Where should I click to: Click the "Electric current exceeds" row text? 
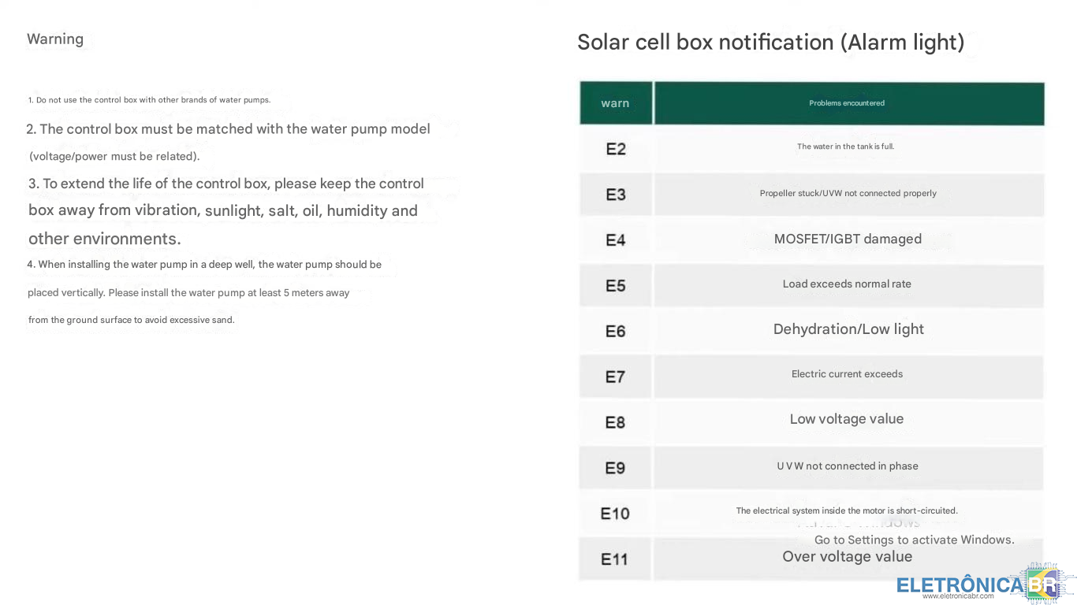847,374
